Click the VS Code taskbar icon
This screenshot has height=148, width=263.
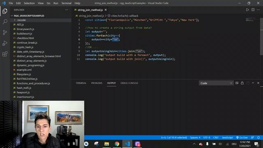tap(127, 144)
